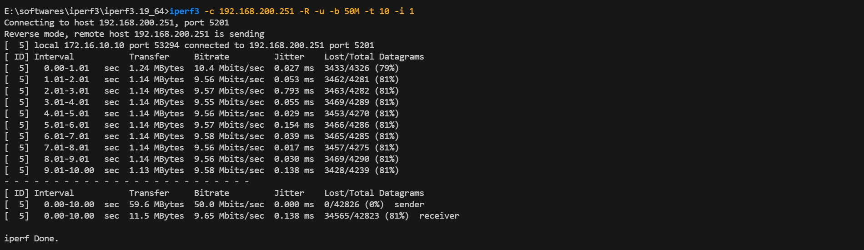This screenshot has width=864, height=250.
Task: Click the 9.01-10.00 interval row
Action: (x=201, y=170)
